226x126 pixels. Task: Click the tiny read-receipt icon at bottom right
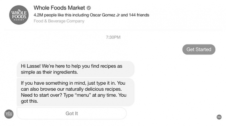219,117
